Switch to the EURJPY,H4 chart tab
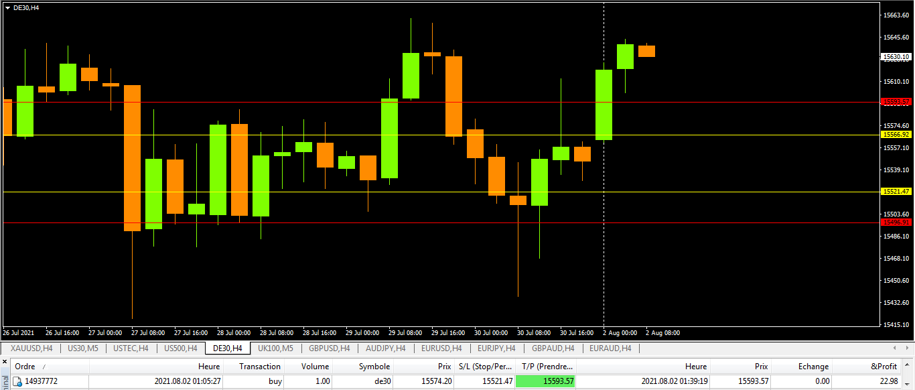The image size is (915, 390). (496, 348)
